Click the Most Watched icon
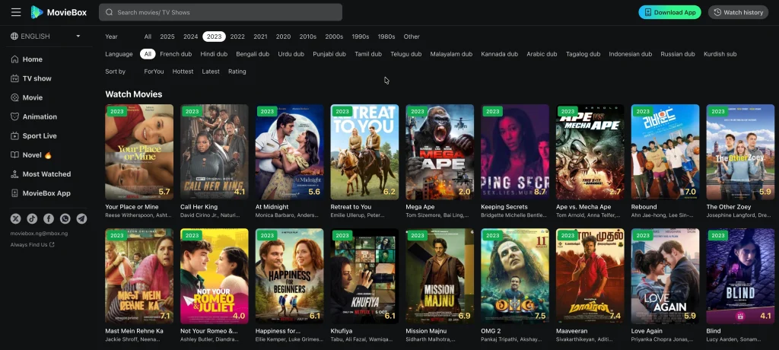Image resolution: width=779 pixels, height=350 pixels. click(14, 174)
